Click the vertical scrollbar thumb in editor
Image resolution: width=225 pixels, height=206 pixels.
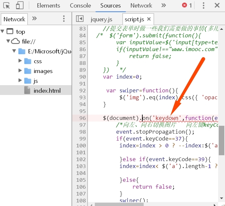pos(222,140)
